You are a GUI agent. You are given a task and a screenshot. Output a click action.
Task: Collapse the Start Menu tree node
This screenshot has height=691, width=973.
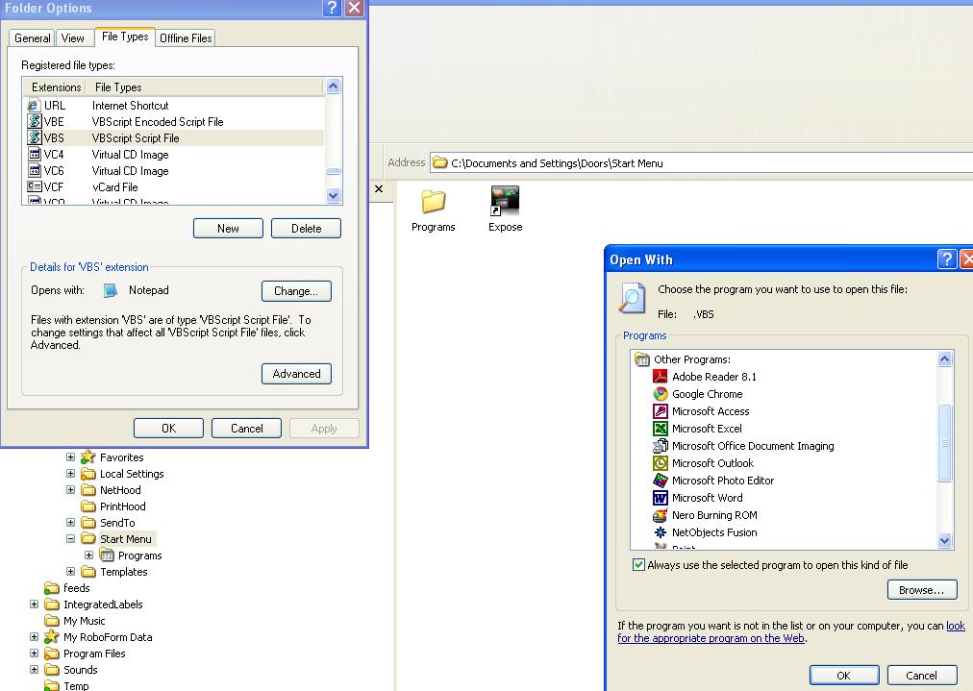point(70,539)
